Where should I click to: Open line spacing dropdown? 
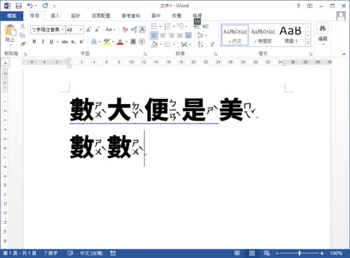pos(202,35)
